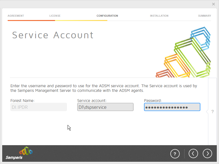Click the "Service Account" page heading

[x=53, y=35]
